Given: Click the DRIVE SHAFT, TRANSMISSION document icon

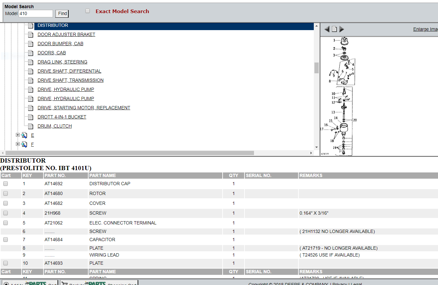Looking at the screenshot, I should [x=31, y=80].
